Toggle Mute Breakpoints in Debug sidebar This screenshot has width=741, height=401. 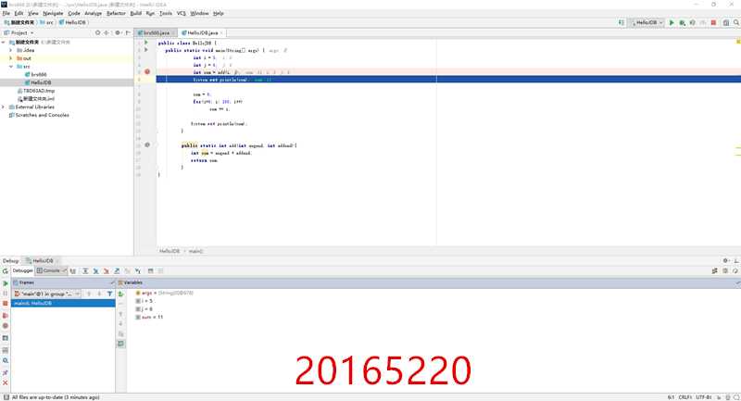(x=6, y=326)
